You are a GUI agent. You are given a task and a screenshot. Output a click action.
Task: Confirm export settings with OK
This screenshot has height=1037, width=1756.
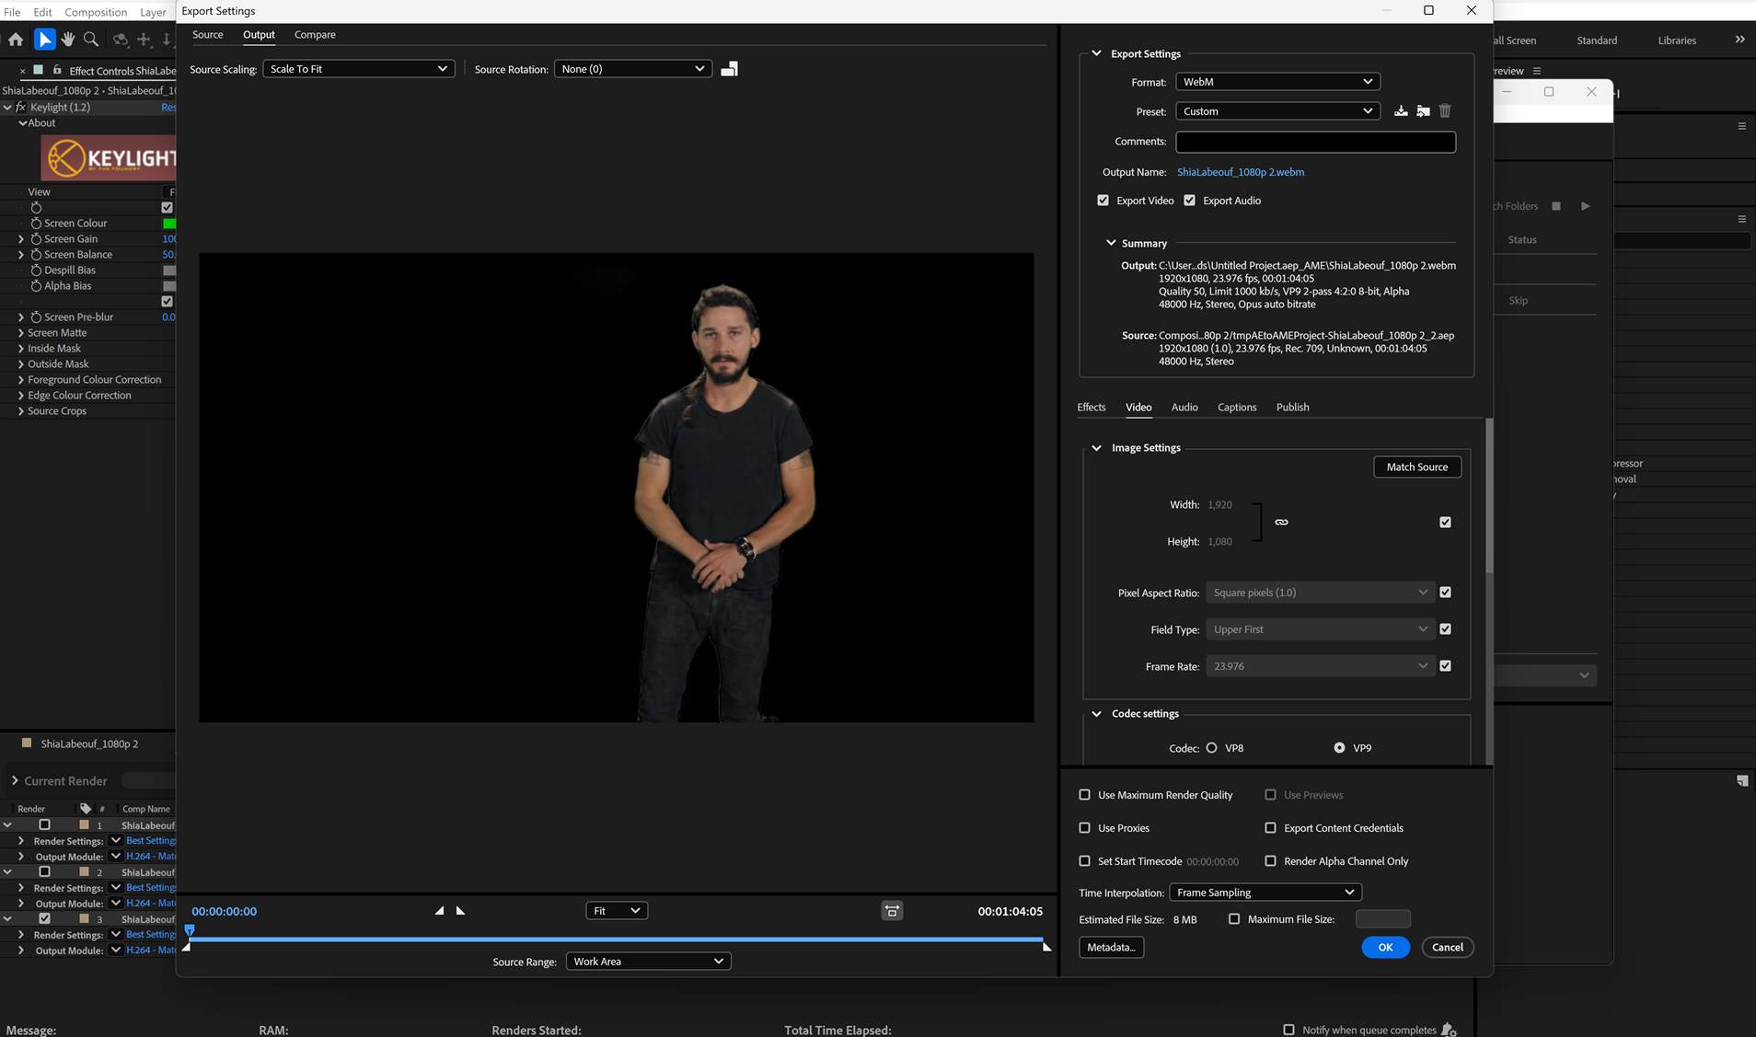(1385, 947)
